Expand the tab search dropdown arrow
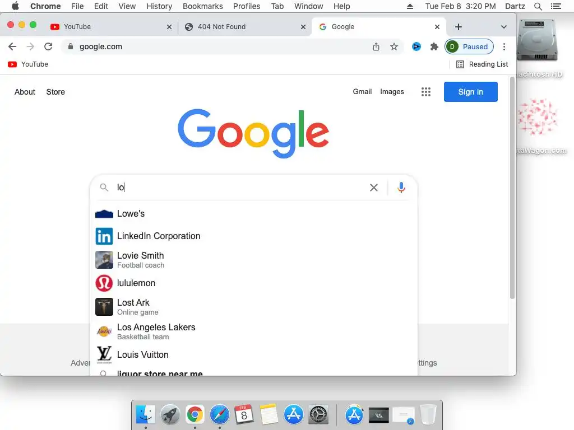Viewport: 574px width, 430px height. coord(504,27)
